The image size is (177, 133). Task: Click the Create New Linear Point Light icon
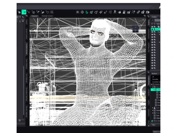[38, 12]
